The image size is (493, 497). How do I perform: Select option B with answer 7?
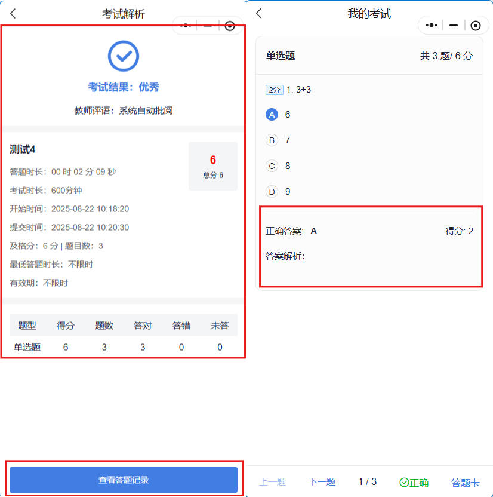(x=272, y=140)
